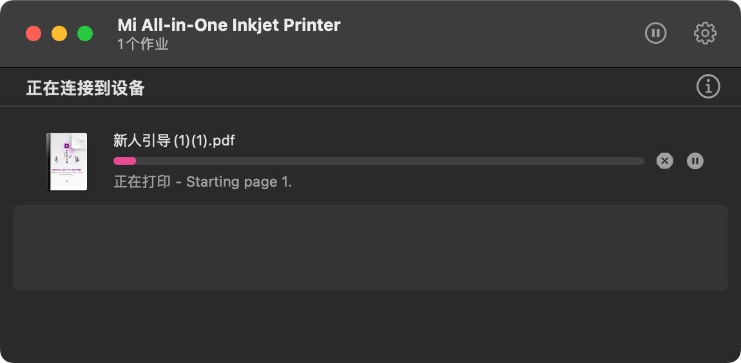Zoom window with the green button
Image resolution: width=741 pixels, height=363 pixels.
85,33
